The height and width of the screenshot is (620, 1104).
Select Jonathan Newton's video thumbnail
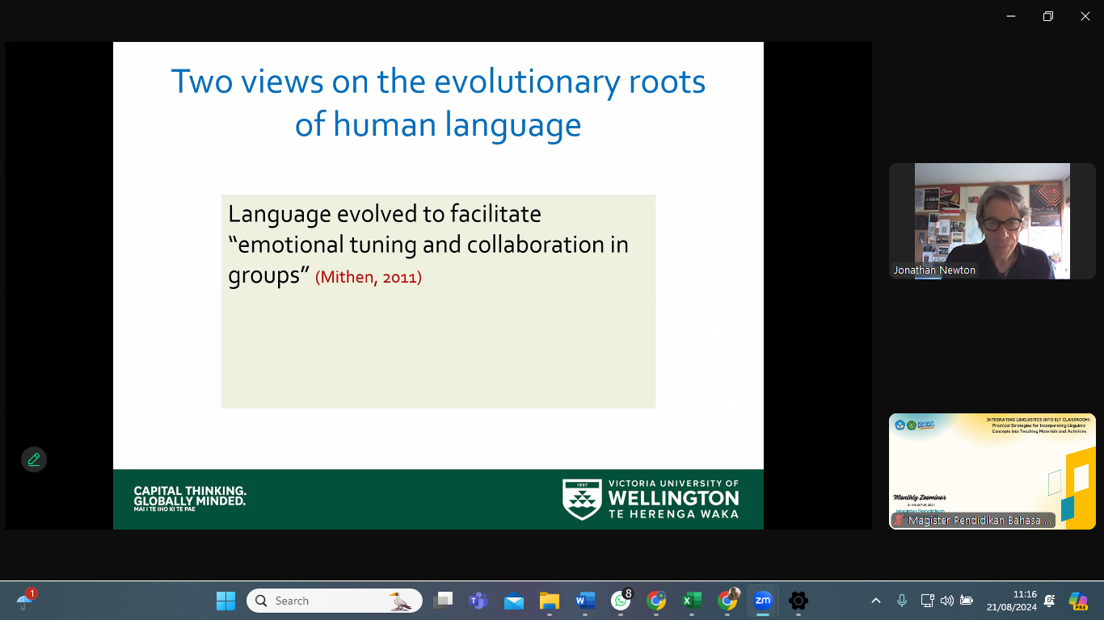[x=992, y=221]
